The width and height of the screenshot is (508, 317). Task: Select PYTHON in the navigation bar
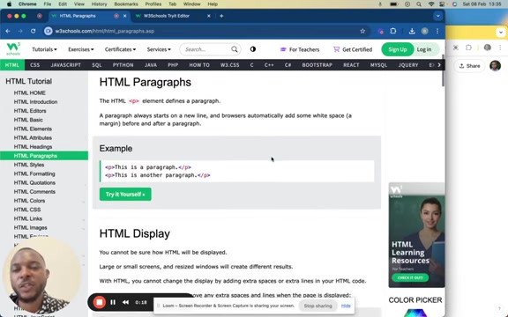coord(123,65)
